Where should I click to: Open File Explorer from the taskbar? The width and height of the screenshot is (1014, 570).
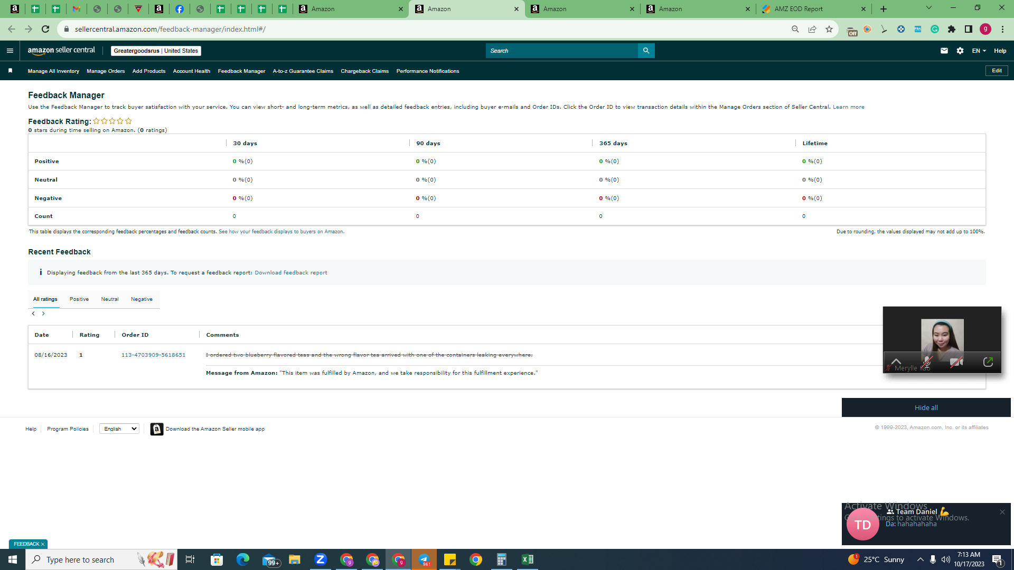tap(294, 559)
